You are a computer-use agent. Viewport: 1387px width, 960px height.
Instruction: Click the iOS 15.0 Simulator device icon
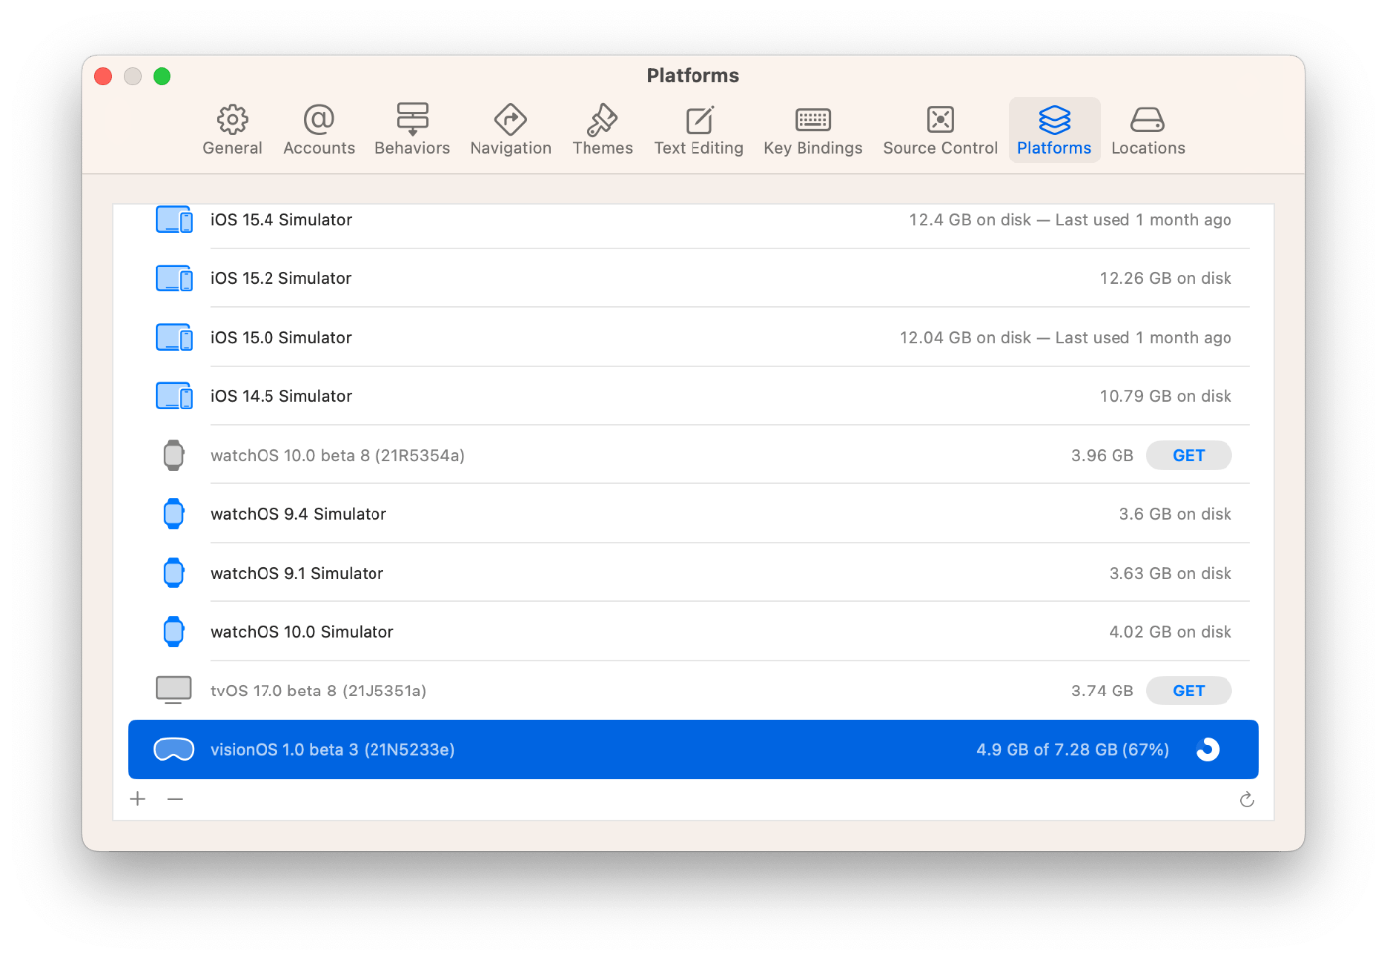[174, 338]
